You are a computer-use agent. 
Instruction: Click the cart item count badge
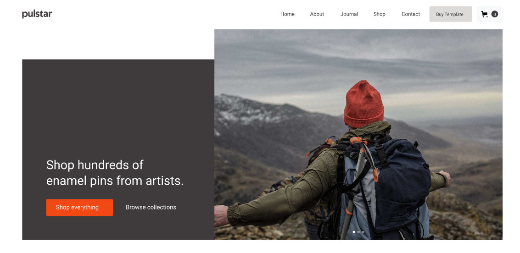tap(494, 14)
